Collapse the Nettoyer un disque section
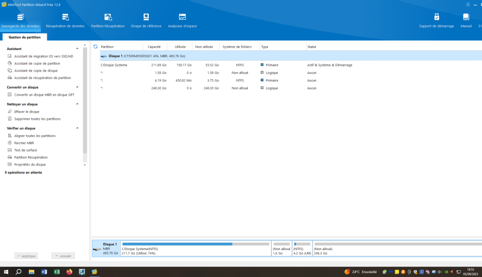482x277 pixels. coord(78,104)
